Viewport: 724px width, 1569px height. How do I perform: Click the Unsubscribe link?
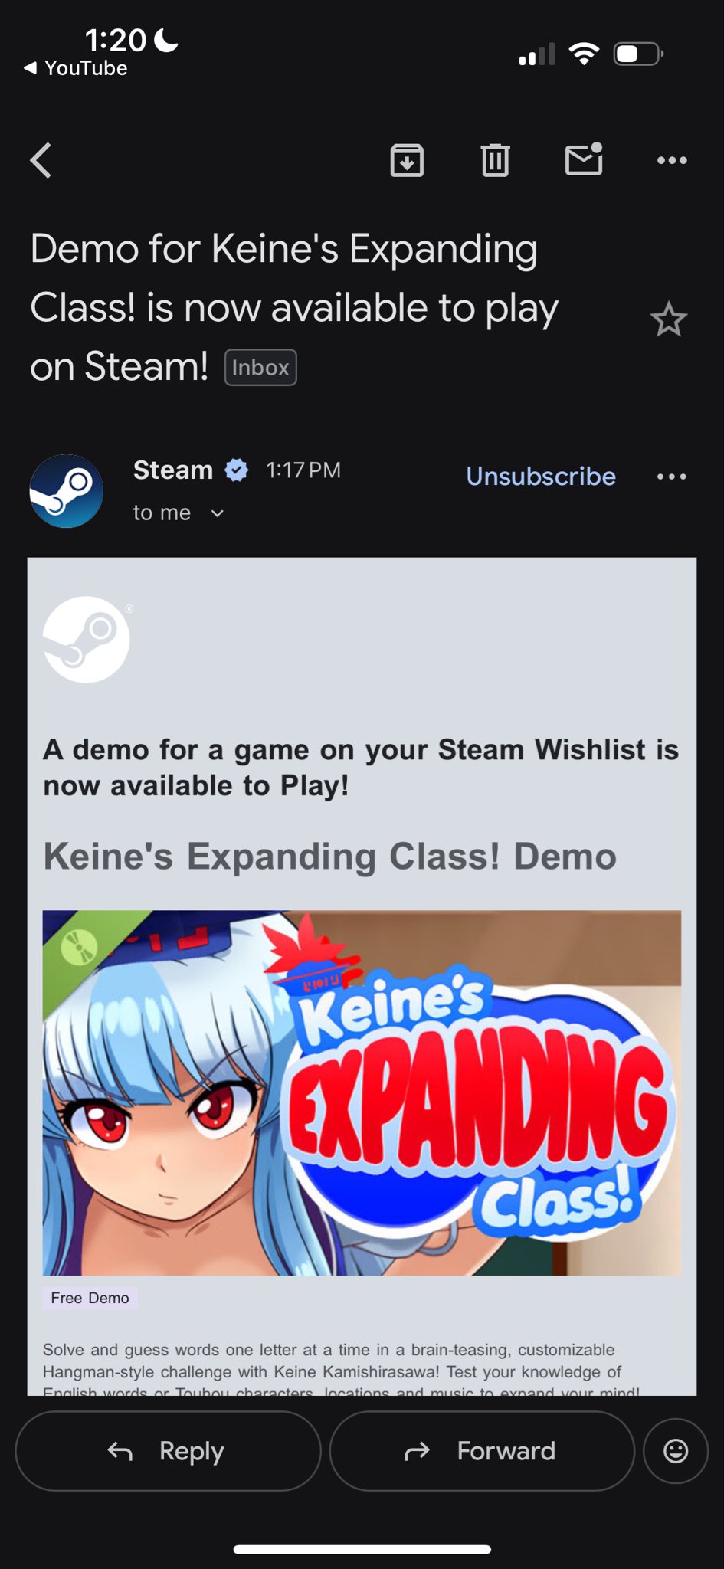pyautogui.click(x=541, y=477)
